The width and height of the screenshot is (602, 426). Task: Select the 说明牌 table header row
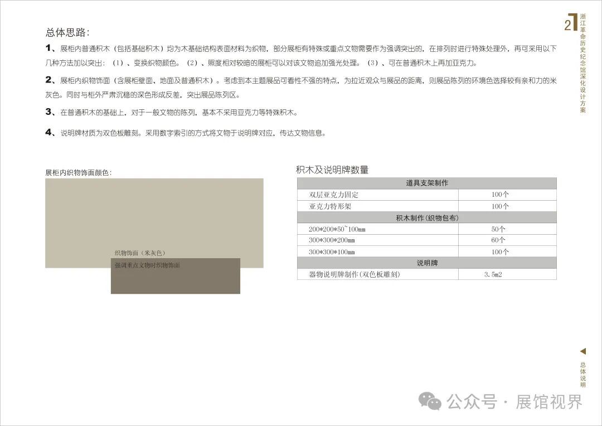[426, 263]
